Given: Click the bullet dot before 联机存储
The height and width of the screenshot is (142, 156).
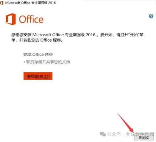Looking at the screenshot, I should click(24, 62).
